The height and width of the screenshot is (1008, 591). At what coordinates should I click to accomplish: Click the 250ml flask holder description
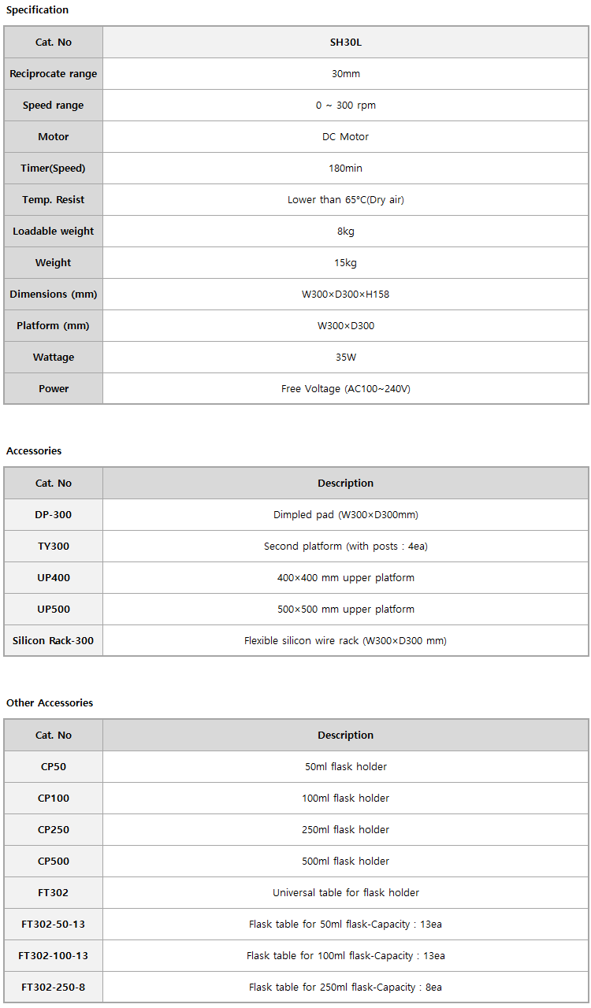click(345, 830)
